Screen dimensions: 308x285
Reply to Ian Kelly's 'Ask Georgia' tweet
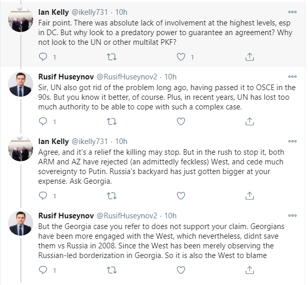[x=43, y=195]
